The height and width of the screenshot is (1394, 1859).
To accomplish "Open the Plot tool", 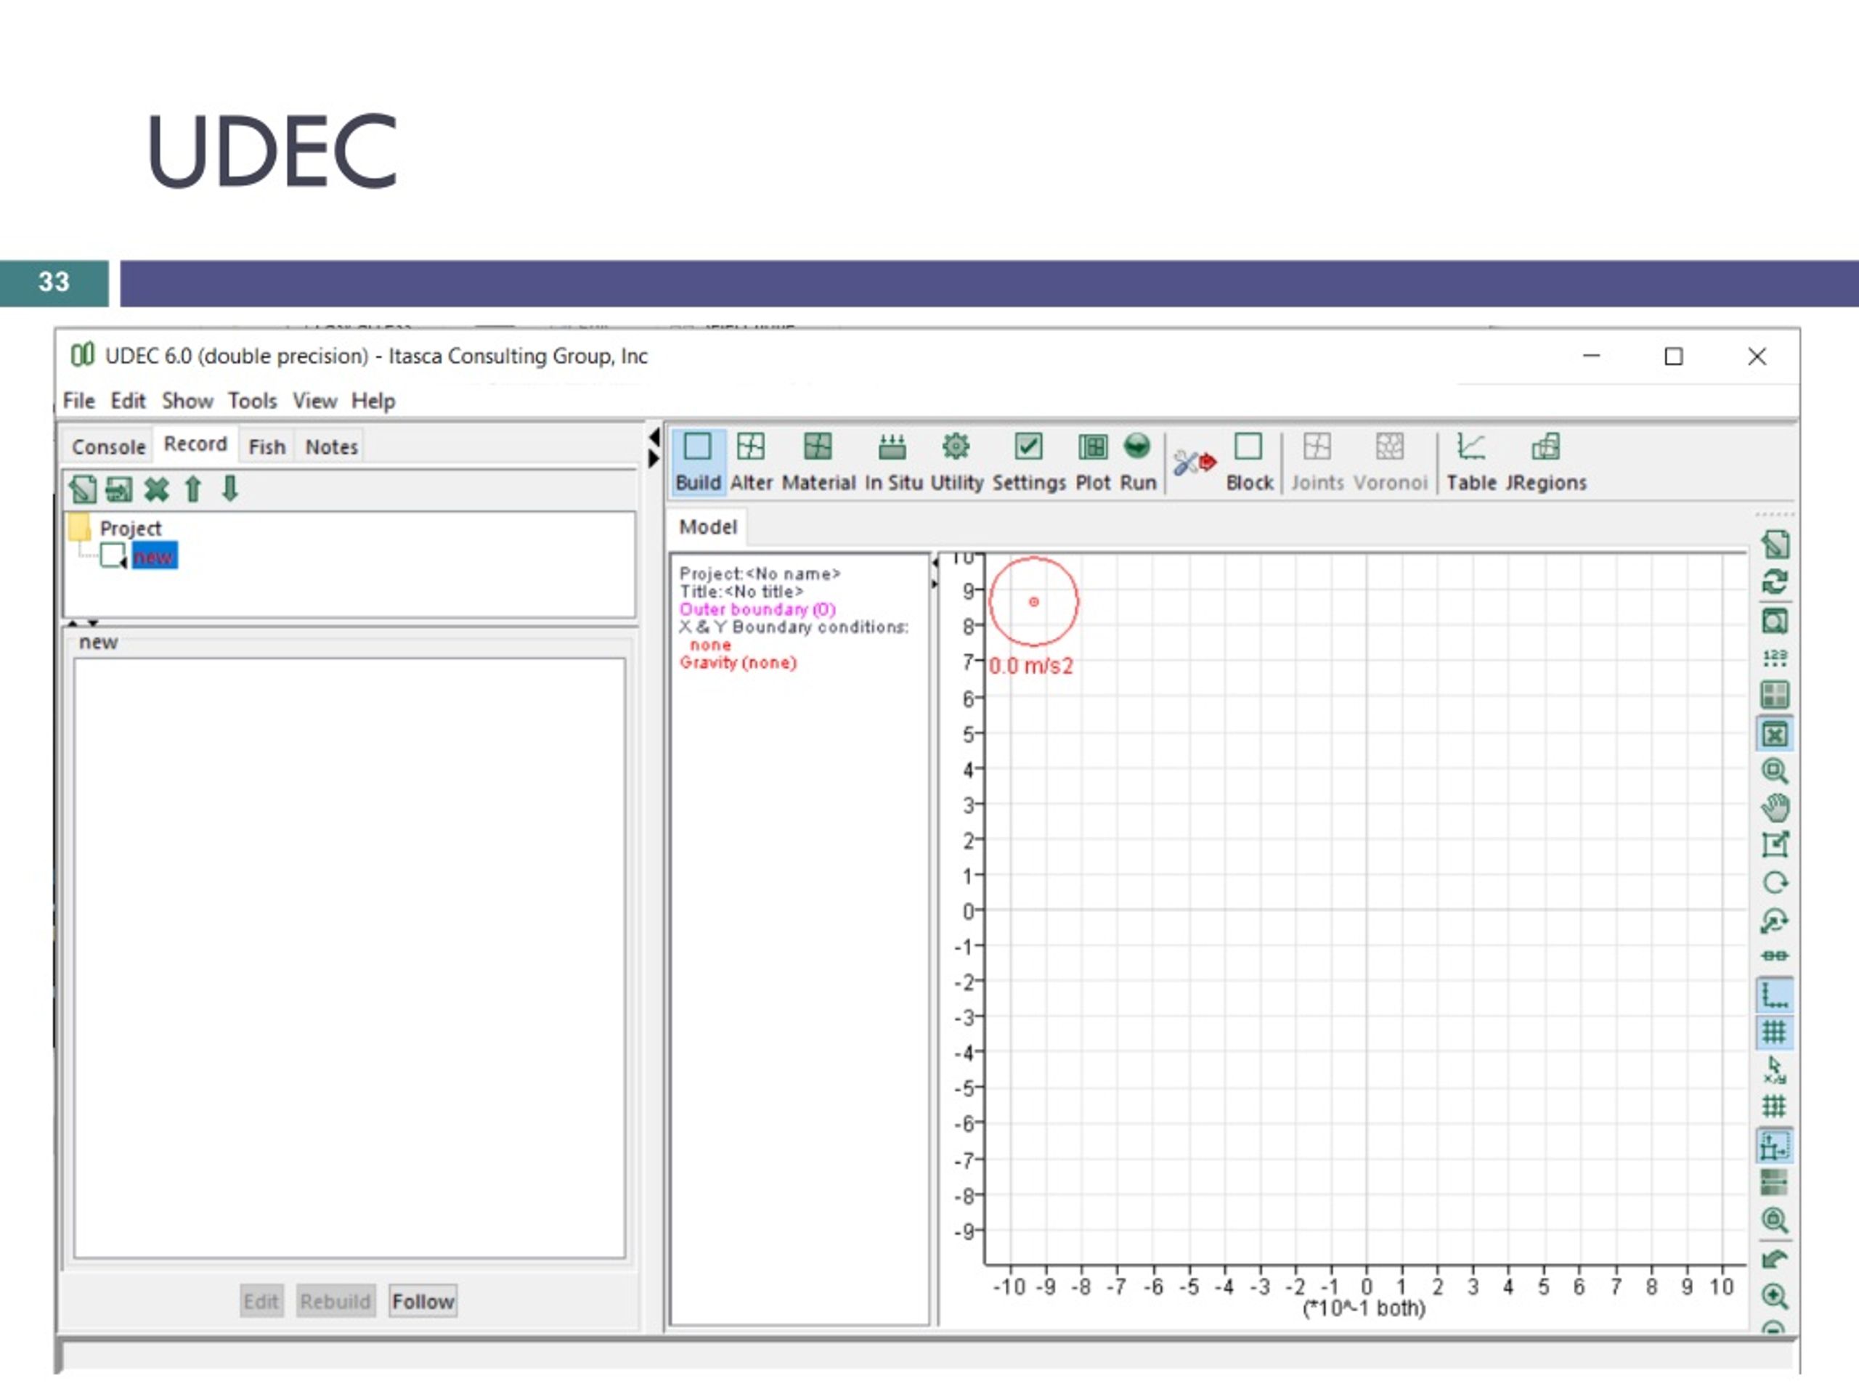I will [x=1093, y=461].
